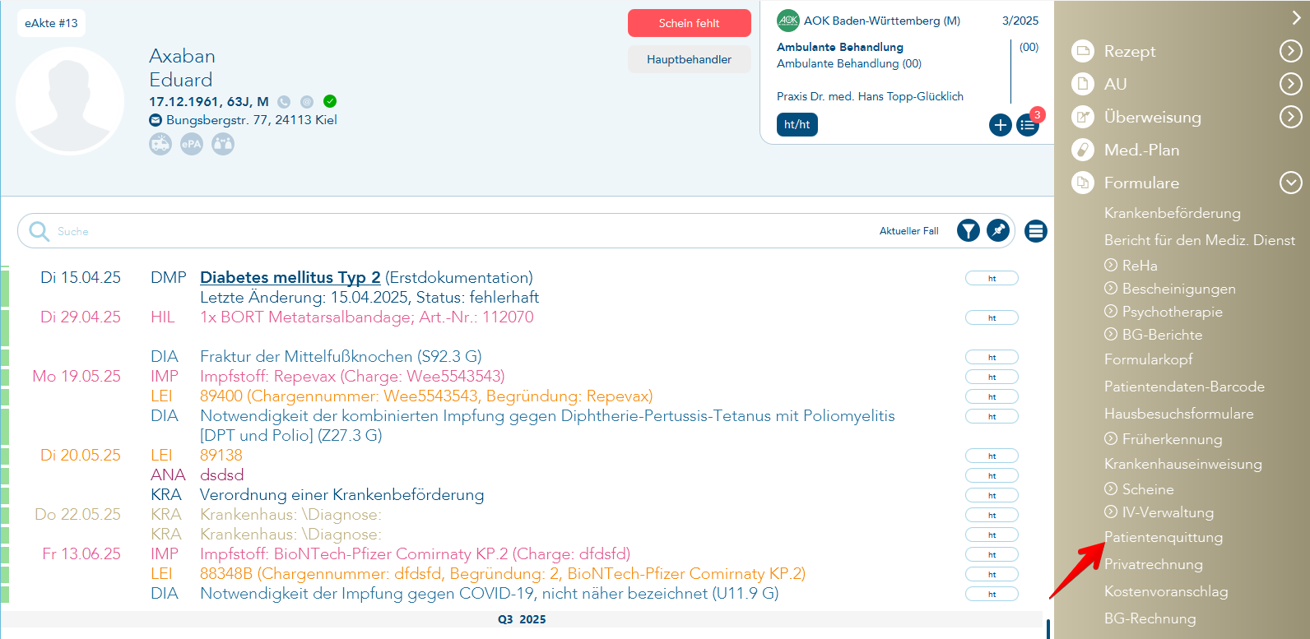Click the AU sheet icon

(1083, 84)
